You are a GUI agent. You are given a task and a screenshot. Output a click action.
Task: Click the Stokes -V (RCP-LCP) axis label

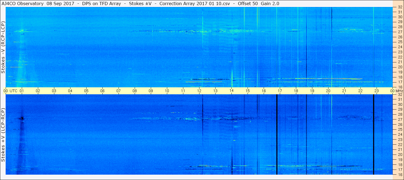point(3,47)
